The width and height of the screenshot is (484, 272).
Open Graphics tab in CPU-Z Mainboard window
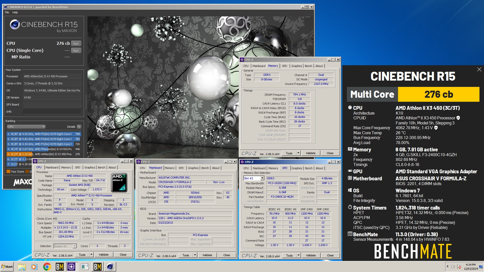[x=193, y=168]
